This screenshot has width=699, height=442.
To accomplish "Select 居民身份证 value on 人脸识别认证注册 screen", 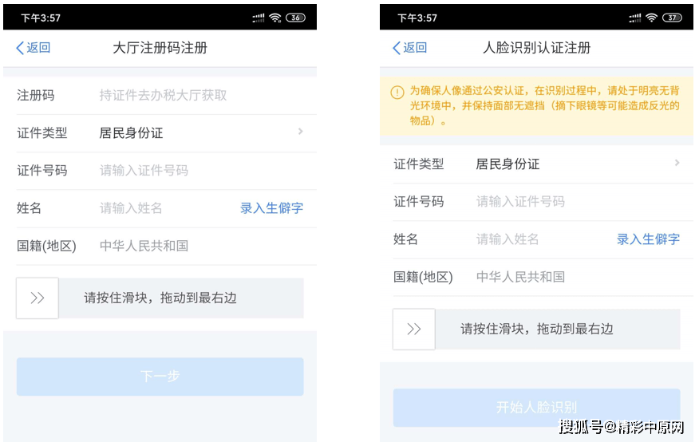I will pos(507,164).
